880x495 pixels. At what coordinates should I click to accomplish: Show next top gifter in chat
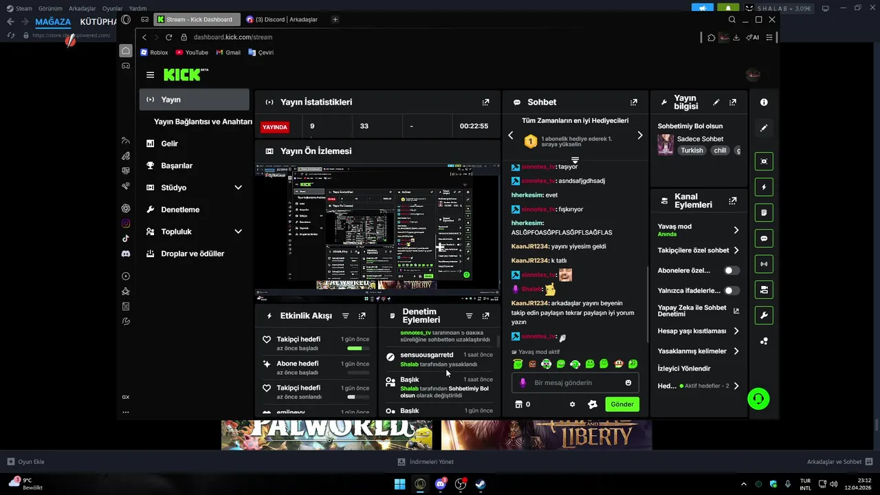click(640, 135)
